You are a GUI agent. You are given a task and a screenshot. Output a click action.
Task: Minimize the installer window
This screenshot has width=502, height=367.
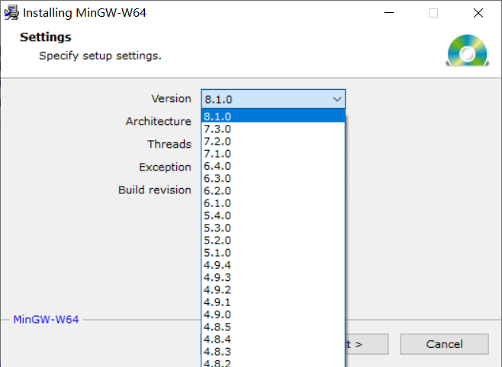point(389,13)
